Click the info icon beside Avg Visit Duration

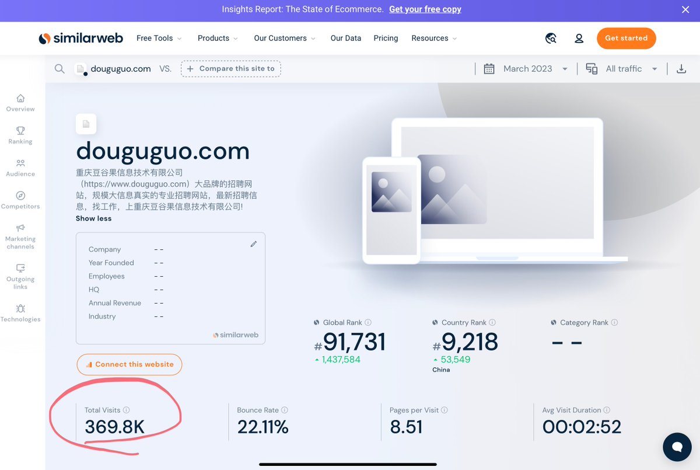[x=607, y=410]
